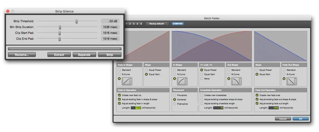This screenshot has height=132, width=319.
Task: Enable Adjust existing crossfade shape & slope
Action: tap(202, 99)
